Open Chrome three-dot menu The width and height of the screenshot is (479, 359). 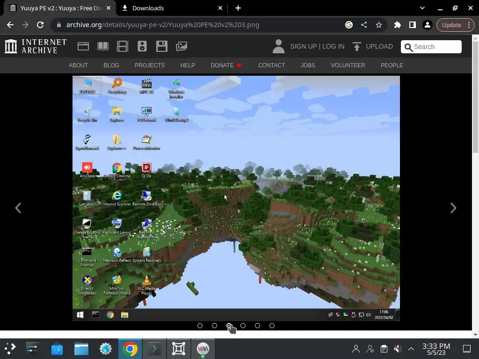[469, 25]
